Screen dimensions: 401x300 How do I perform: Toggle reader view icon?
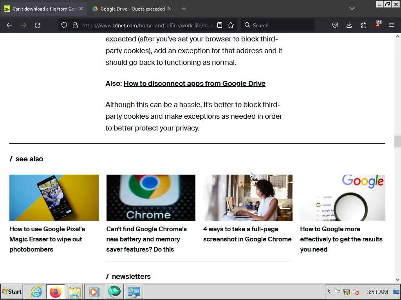220,25
